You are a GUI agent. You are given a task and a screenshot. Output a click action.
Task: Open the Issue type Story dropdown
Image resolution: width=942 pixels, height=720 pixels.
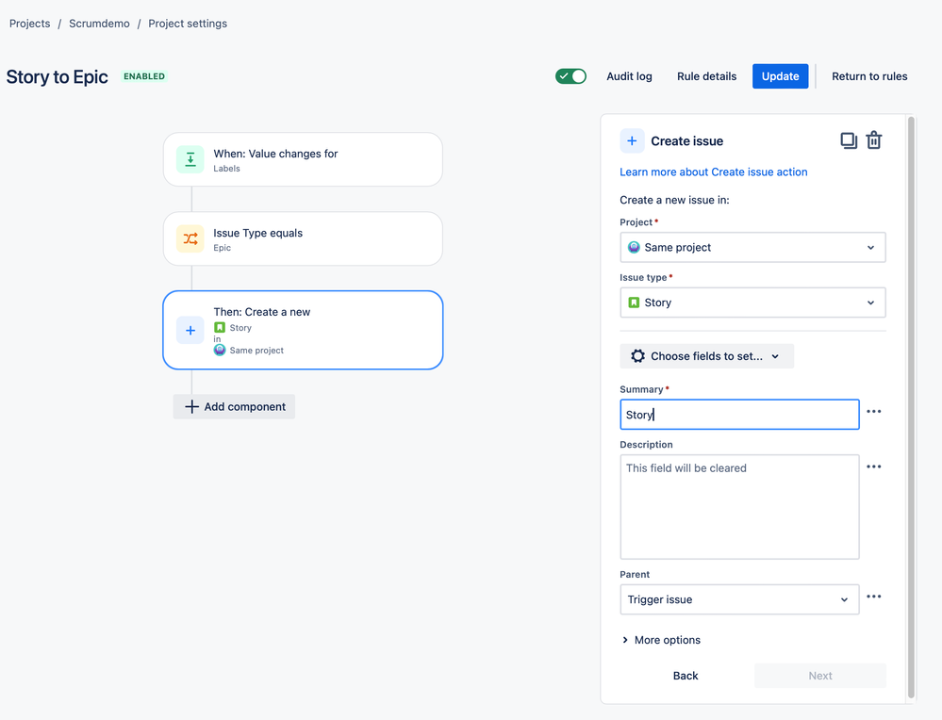752,303
